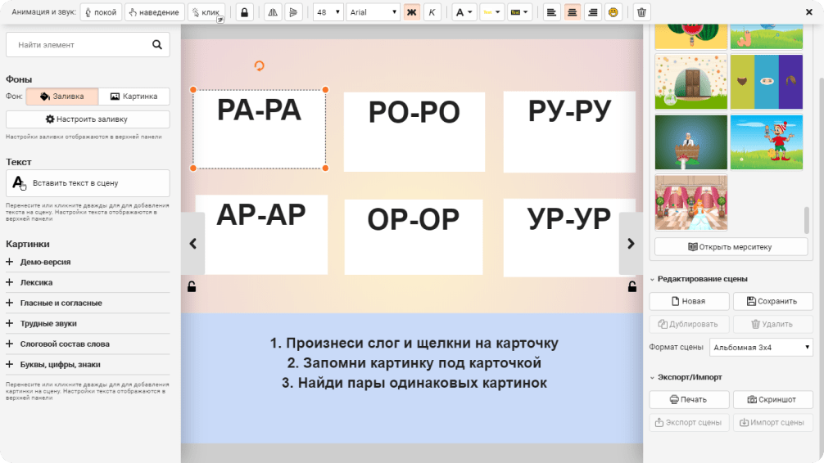This screenshot has width=824, height=463.
Task: Flip the element vertically
Action: tap(293, 12)
